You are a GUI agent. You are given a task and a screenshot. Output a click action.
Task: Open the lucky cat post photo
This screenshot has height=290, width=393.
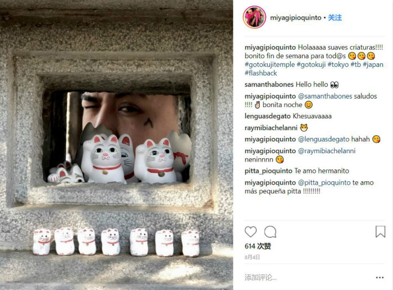click(117, 145)
